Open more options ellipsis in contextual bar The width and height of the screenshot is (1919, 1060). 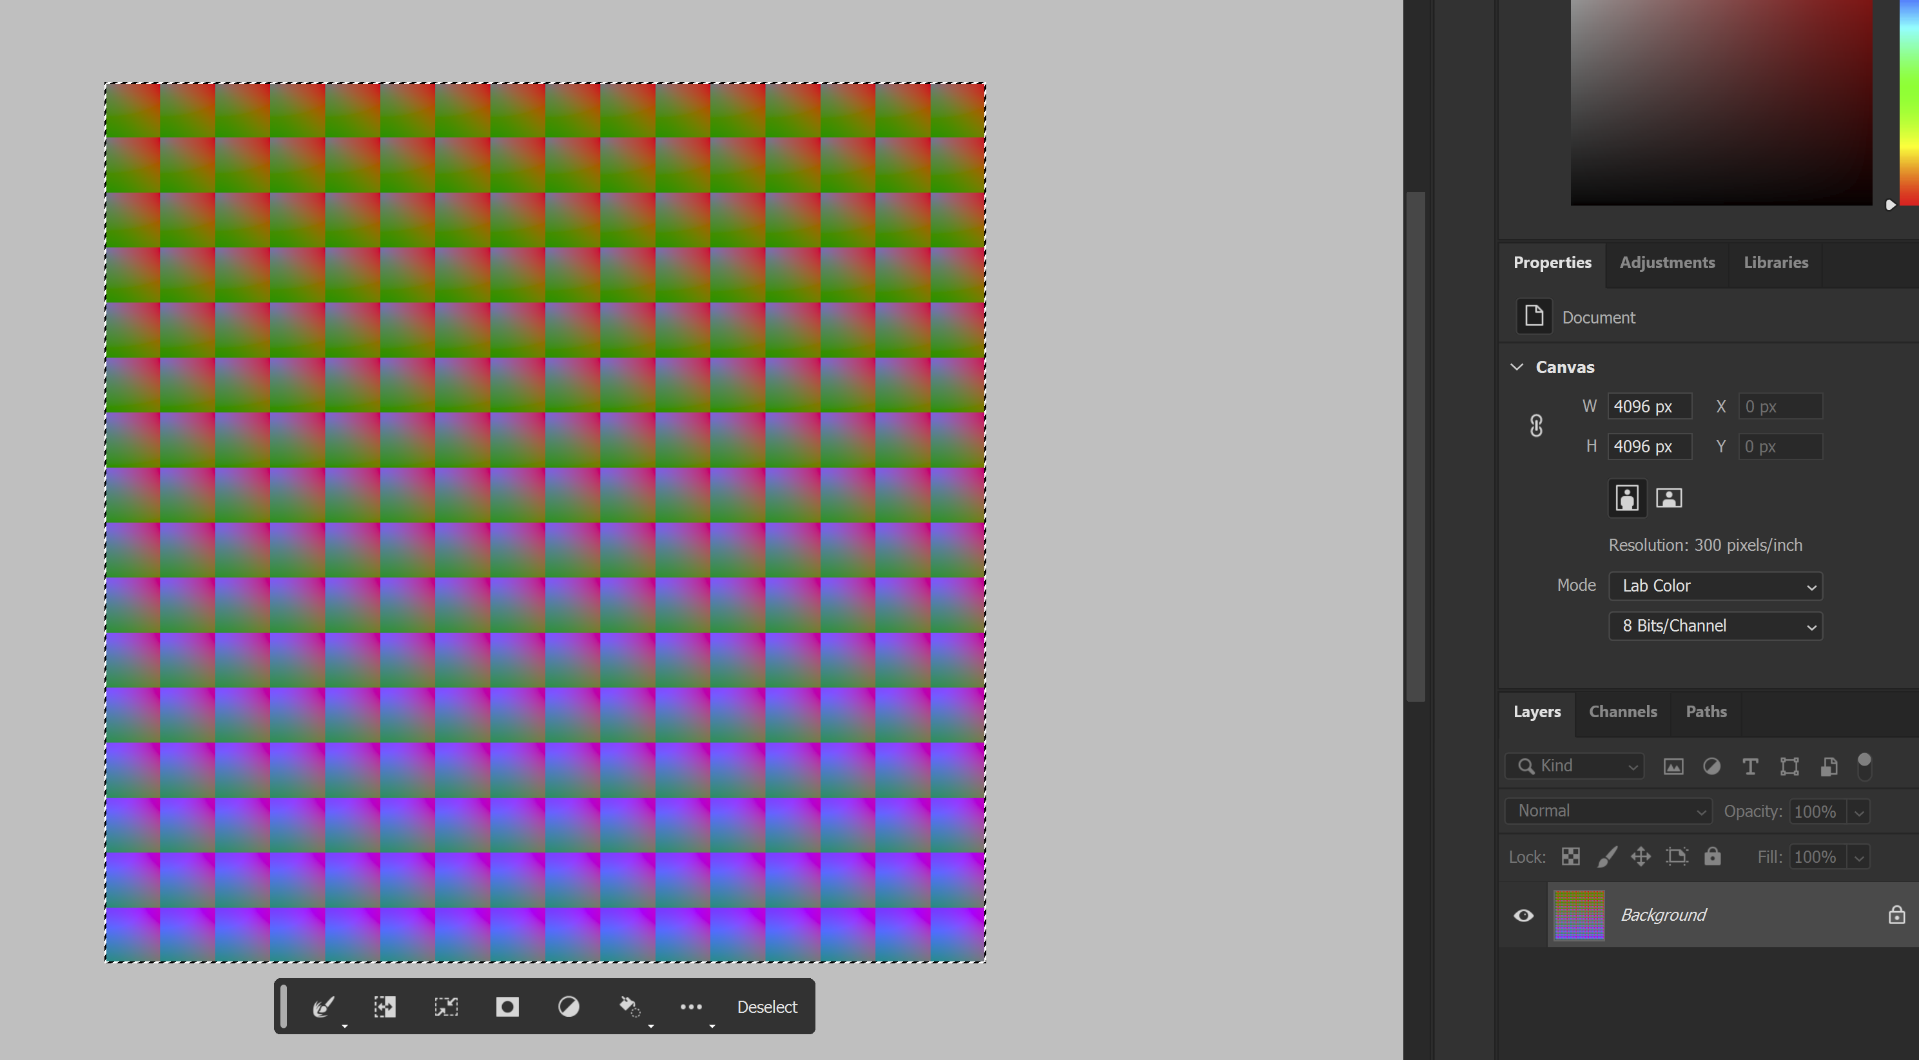(690, 1007)
